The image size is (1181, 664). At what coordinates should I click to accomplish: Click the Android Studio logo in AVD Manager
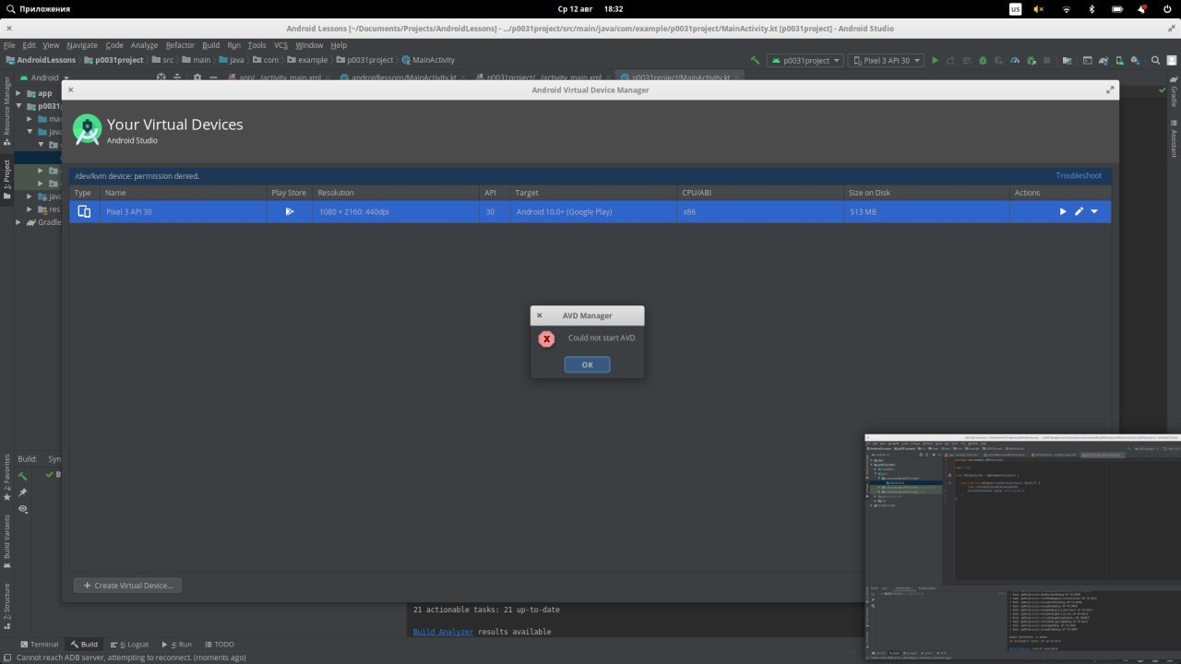pyautogui.click(x=87, y=129)
